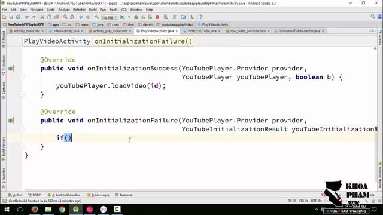Close the PlayVideoActivity.java tab
This screenshot has height=215, width=383.
click(x=177, y=31)
